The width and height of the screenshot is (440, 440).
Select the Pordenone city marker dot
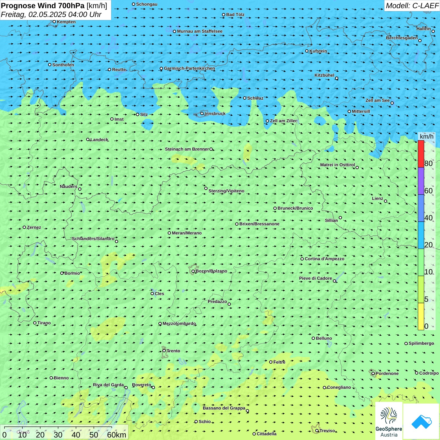pos(373,373)
